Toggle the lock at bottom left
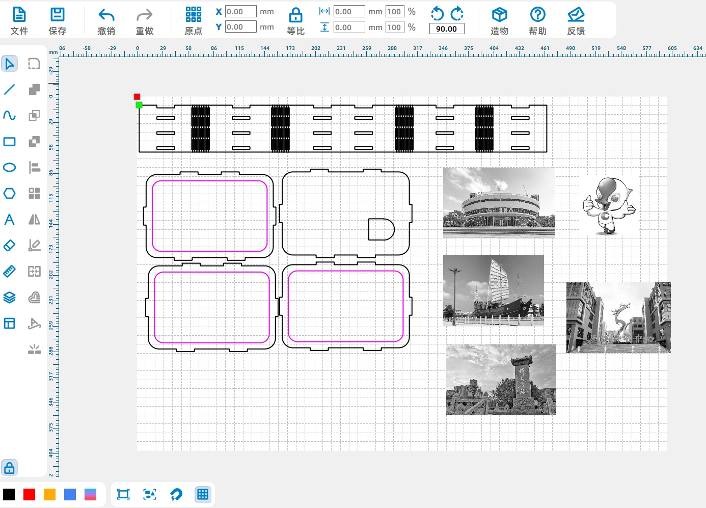 click(x=9, y=468)
